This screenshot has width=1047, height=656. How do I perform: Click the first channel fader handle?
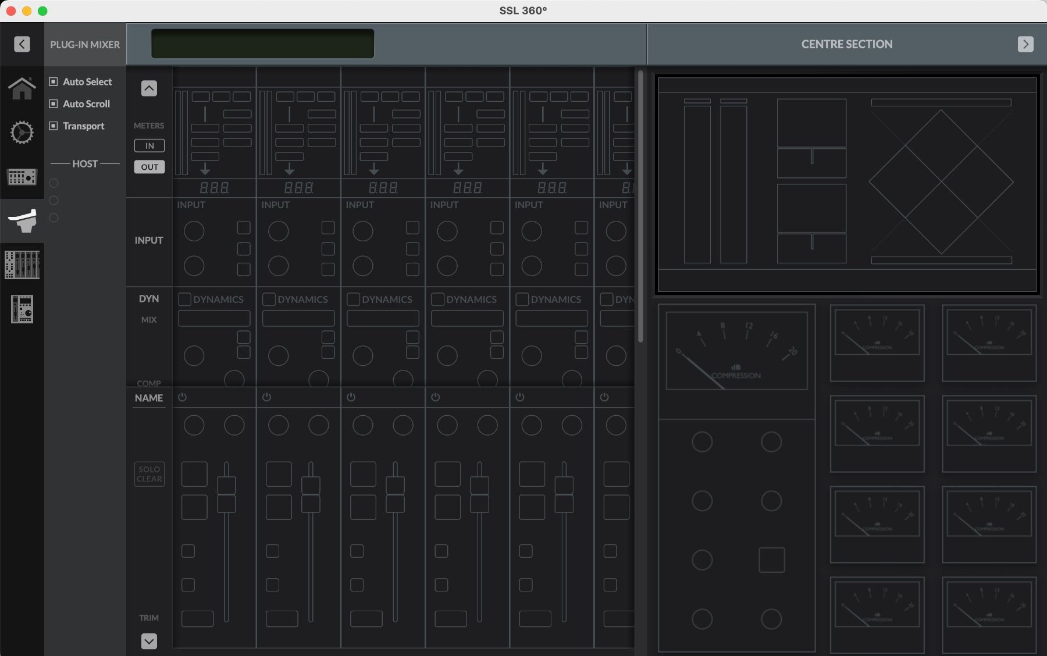pyautogui.click(x=226, y=494)
